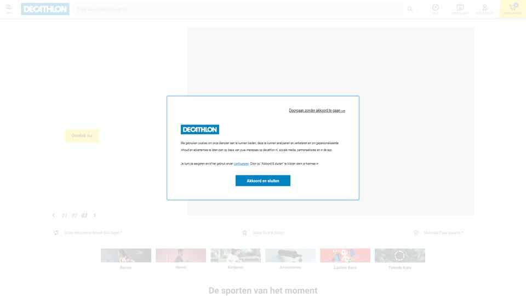
Task: Click 'Minimaal 2 jaar garantie' text
Action: click(443, 232)
